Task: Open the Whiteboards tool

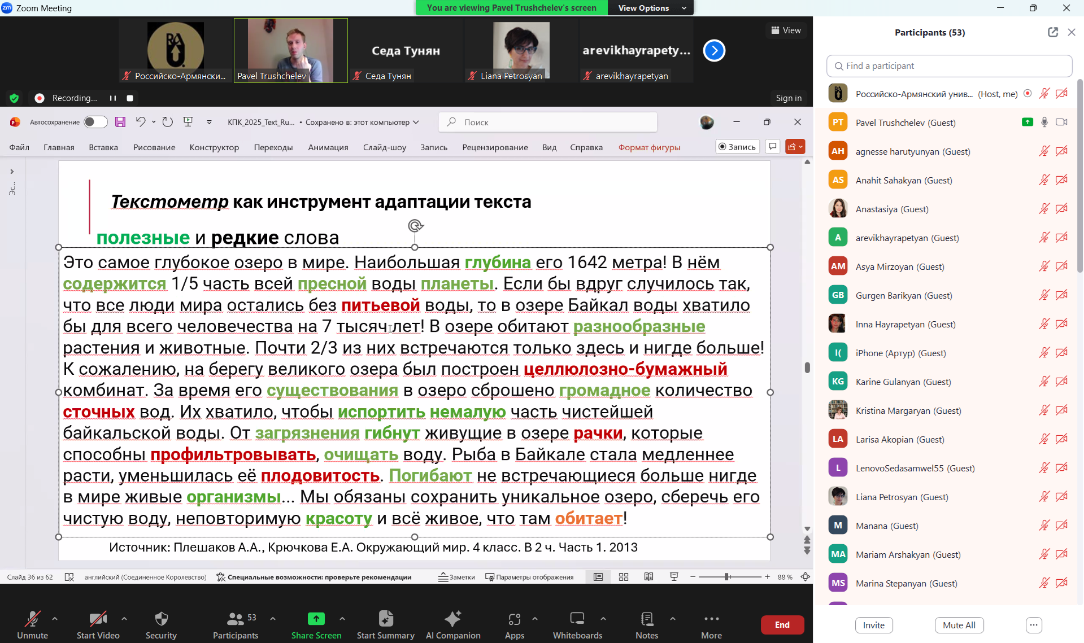Action: click(577, 624)
